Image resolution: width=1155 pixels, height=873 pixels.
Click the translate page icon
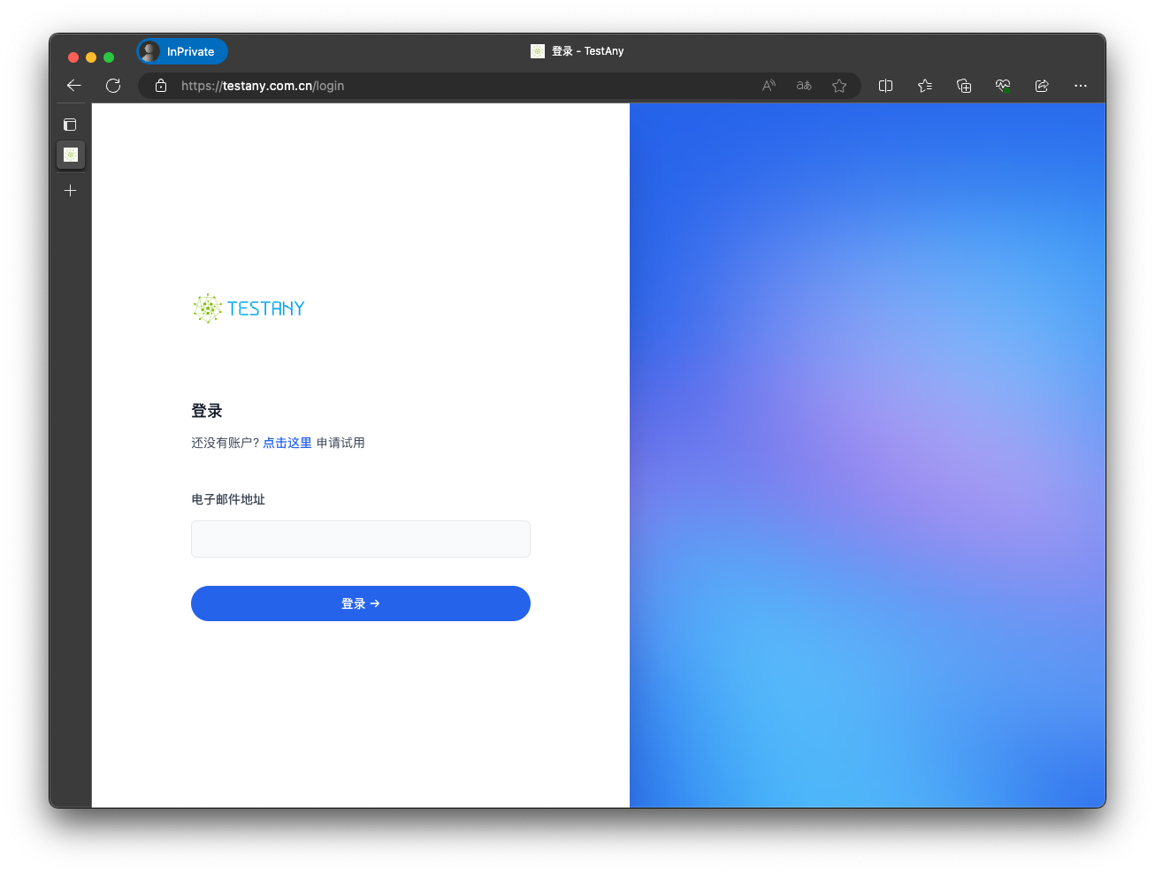pyautogui.click(x=804, y=86)
